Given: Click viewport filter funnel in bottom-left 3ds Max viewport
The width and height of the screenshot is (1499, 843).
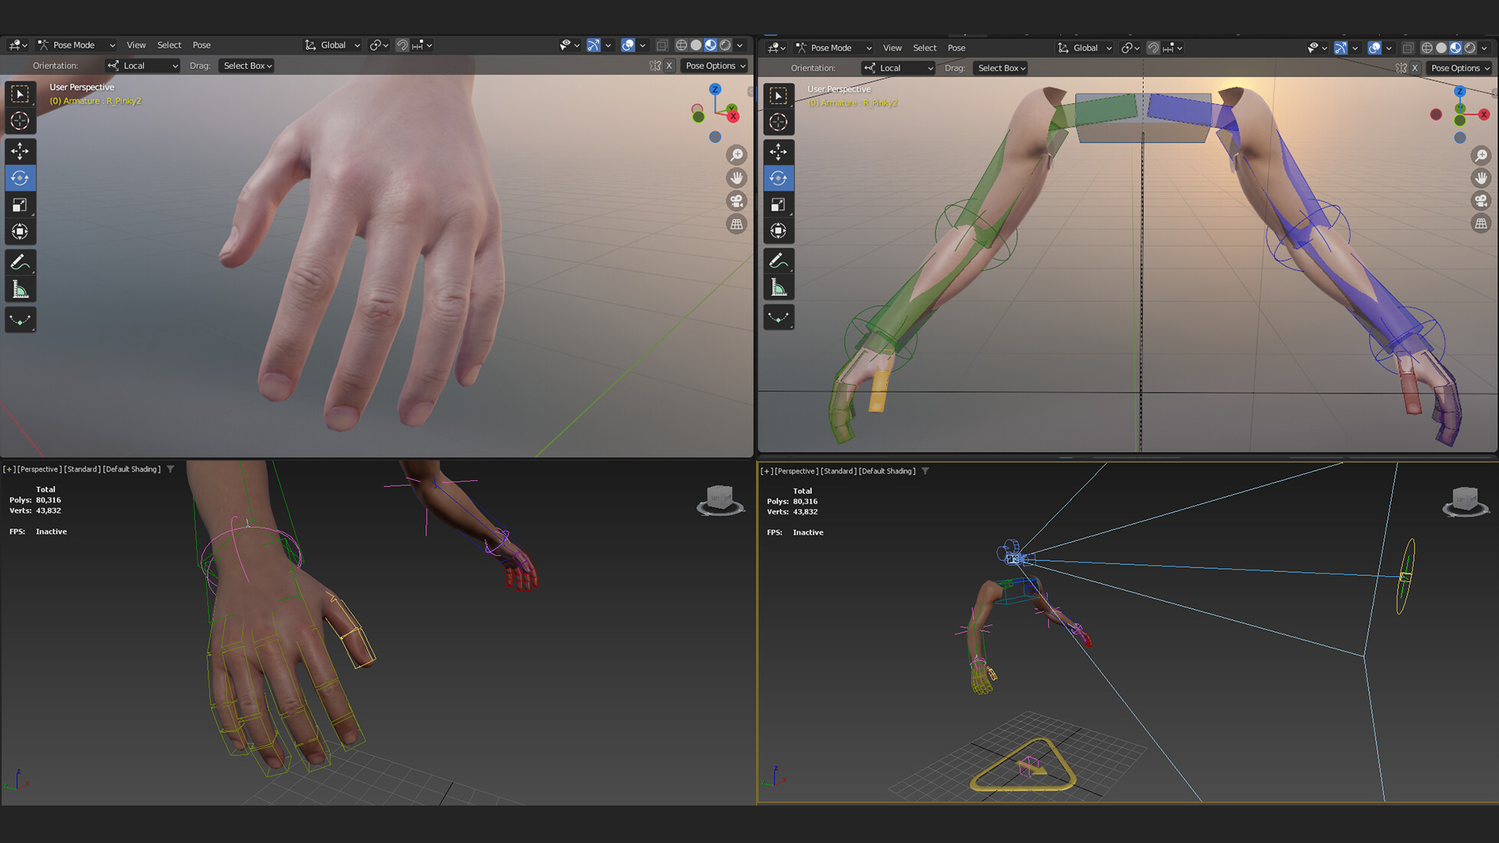Looking at the screenshot, I should [x=170, y=469].
